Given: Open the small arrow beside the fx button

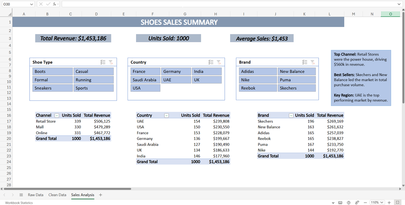Looking at the screenshot, I should pyautogui.click(x=58, y=4).
